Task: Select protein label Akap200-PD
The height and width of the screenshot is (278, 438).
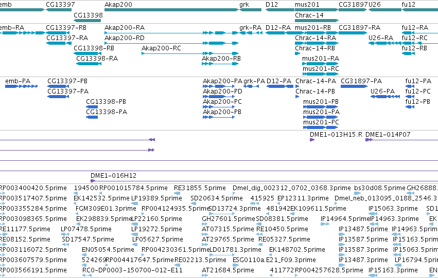Action: coord(223,91)
